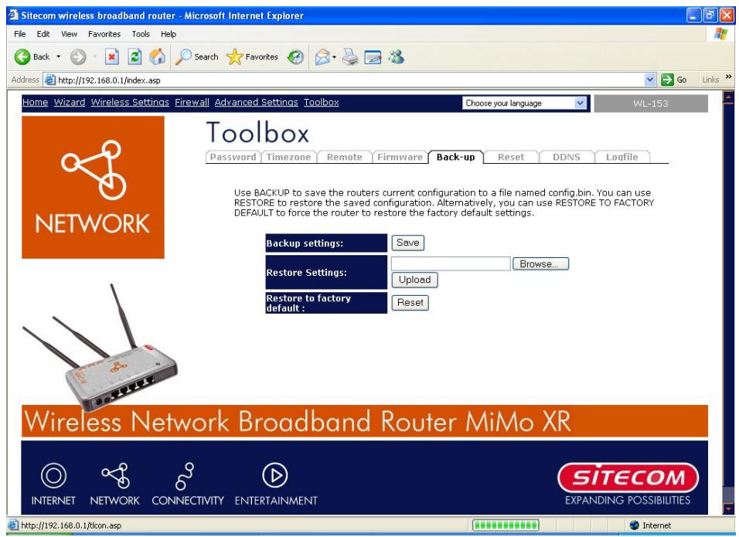739x537 pixels.
Task: Select the CONNECTIVITY footer icon
Action: pos(188,484)
